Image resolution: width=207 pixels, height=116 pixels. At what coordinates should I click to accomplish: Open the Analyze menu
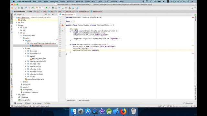coord(70,1)
